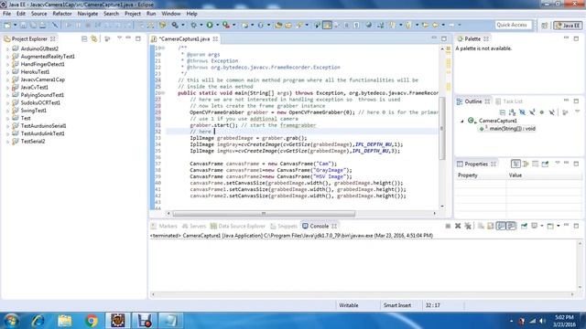Open Debug button dropdown arrow
586x329 pixels.
201,25
